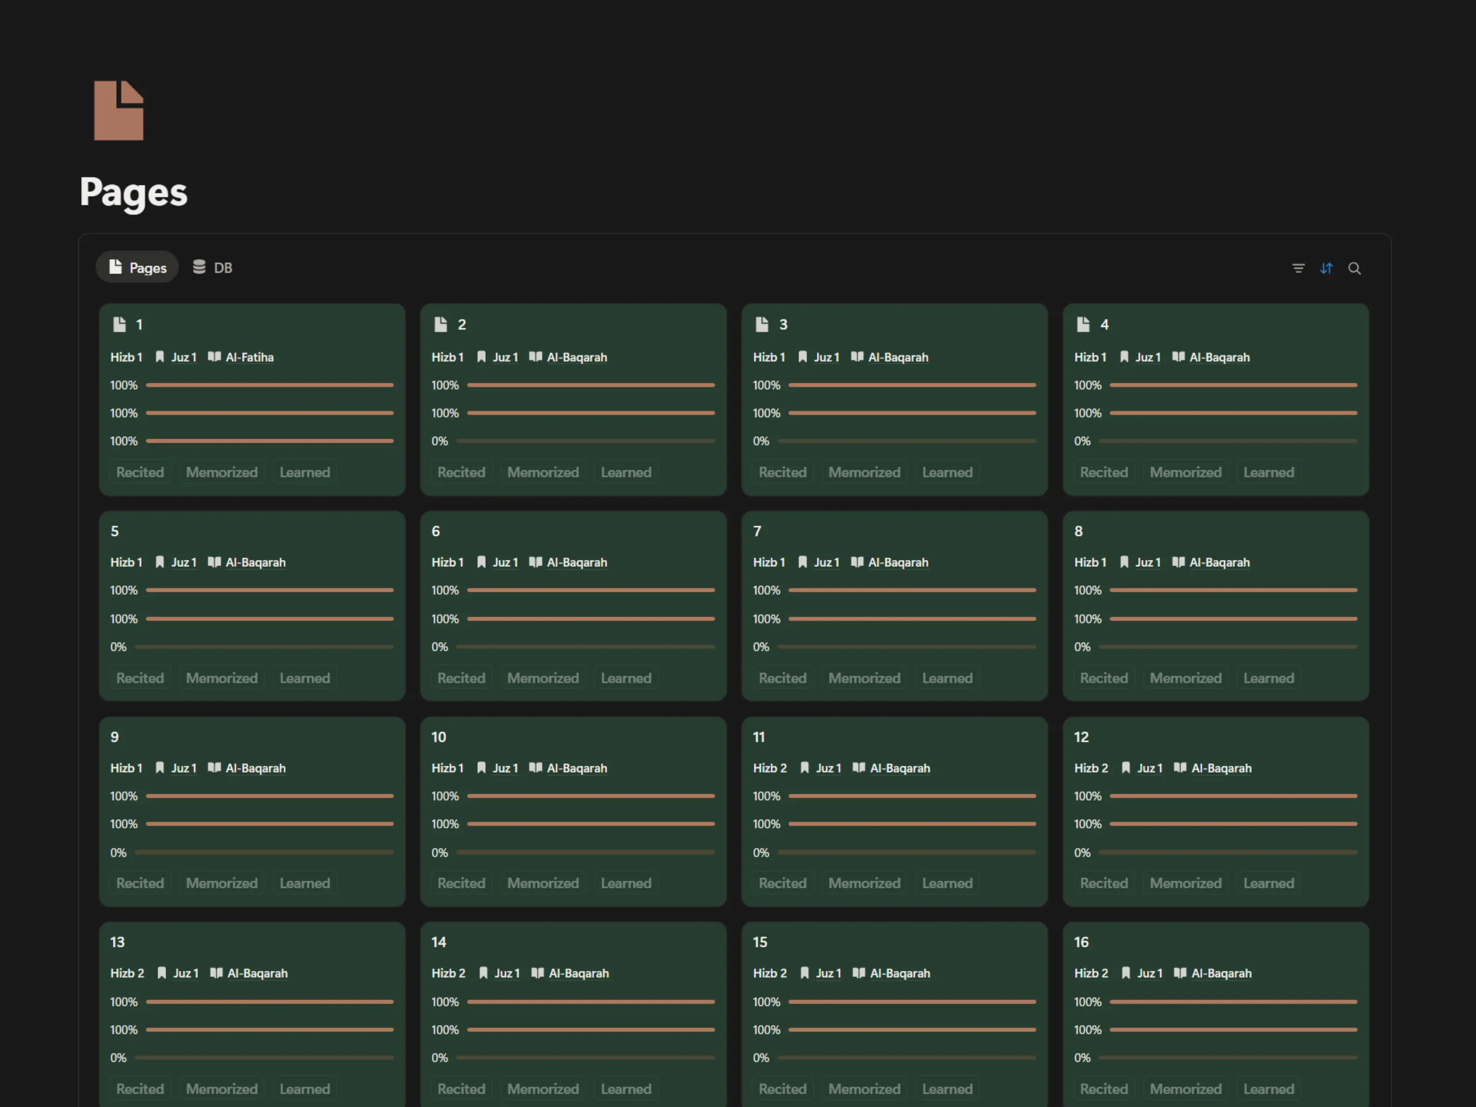
Task: Mark card 6 as Recited
Action: 461,678
